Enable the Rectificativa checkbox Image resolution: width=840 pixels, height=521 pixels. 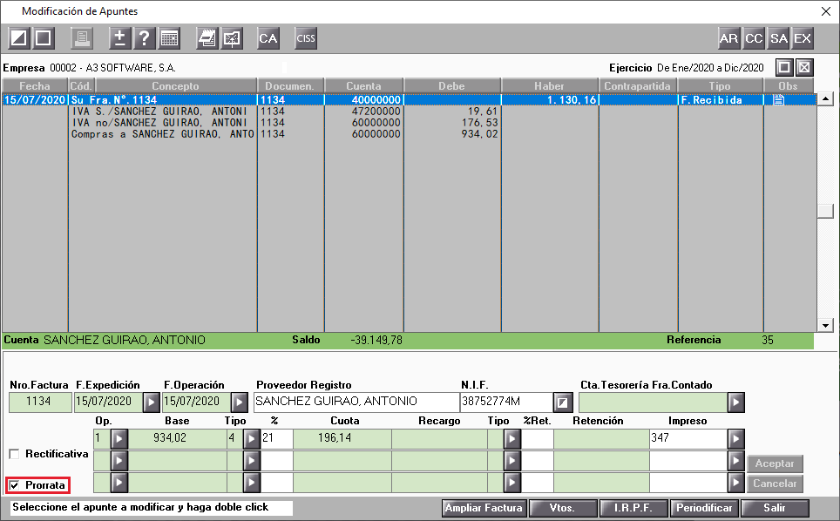15,454
